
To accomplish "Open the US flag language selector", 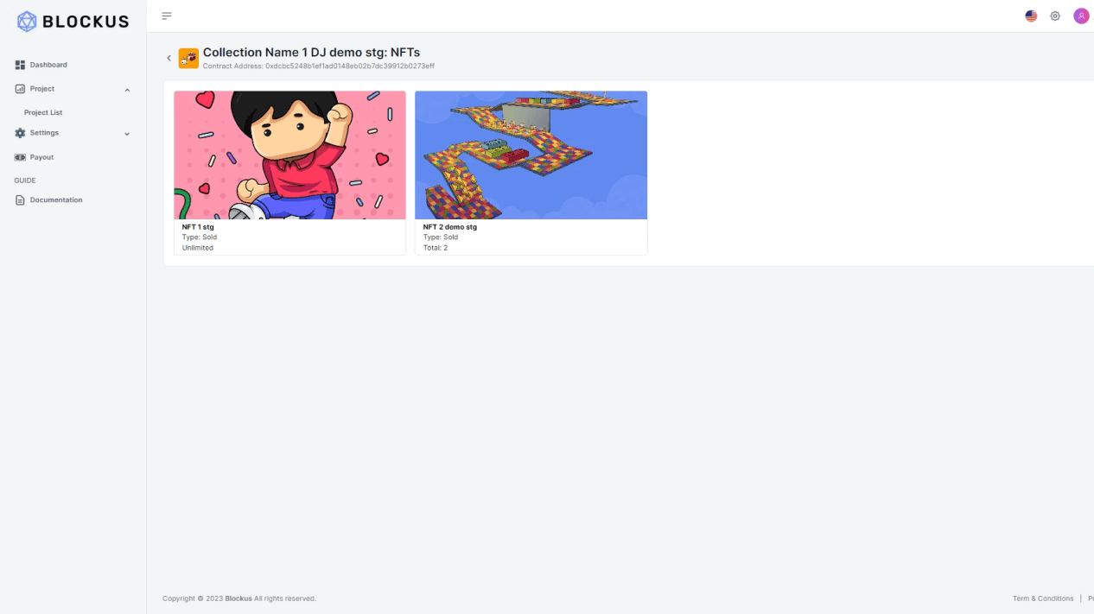I will pos(1031,16).
